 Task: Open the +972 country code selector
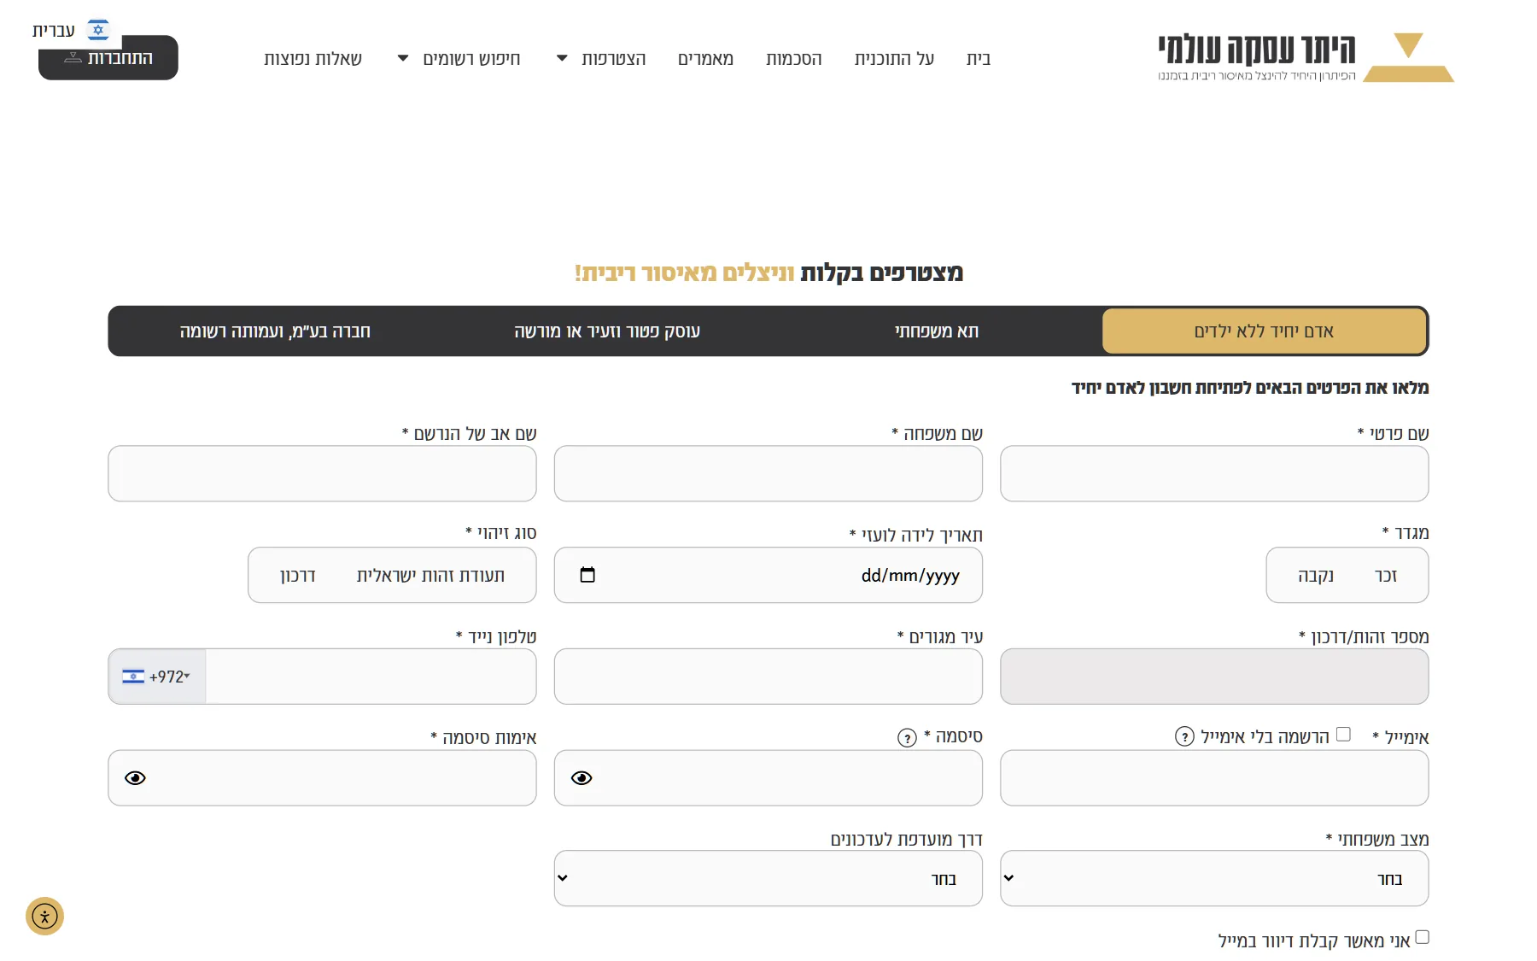coord(157,677)
